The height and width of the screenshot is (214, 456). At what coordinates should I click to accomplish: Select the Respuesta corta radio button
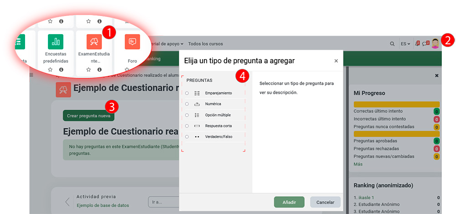click(x=187, y=126)
